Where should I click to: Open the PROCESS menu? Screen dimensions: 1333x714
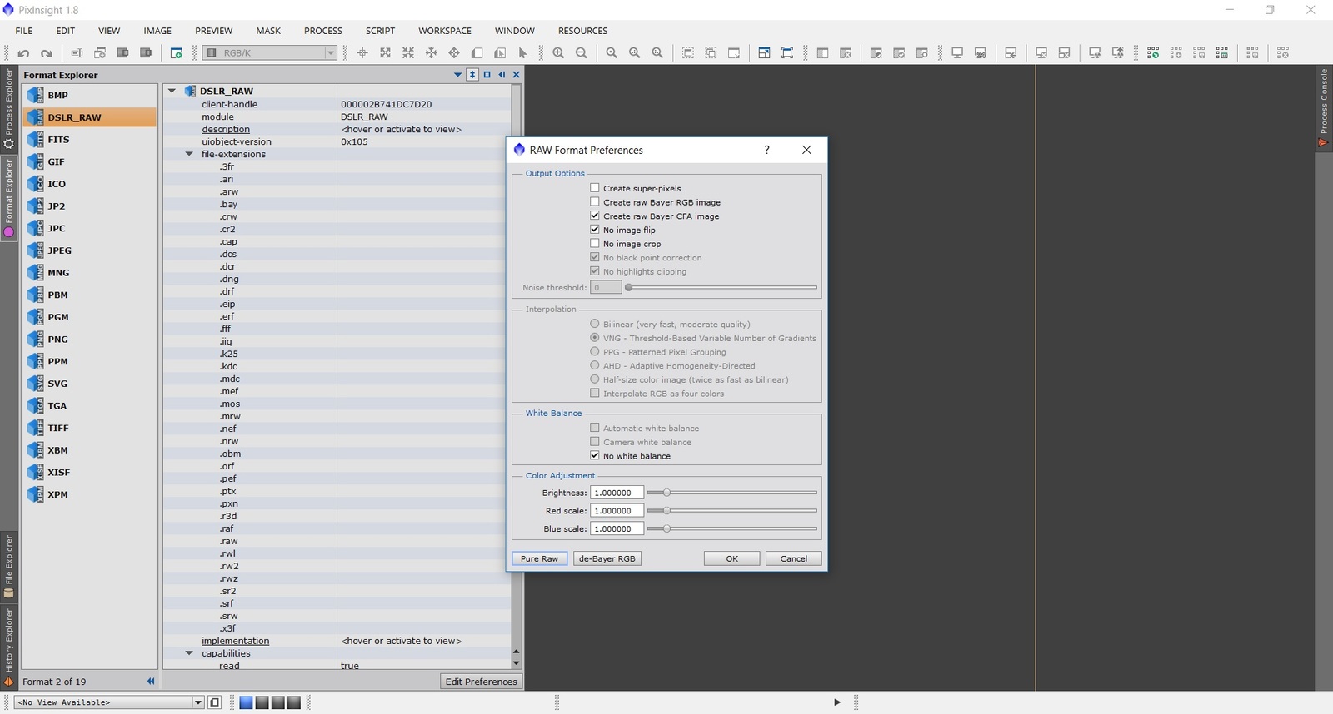(323, 31)
